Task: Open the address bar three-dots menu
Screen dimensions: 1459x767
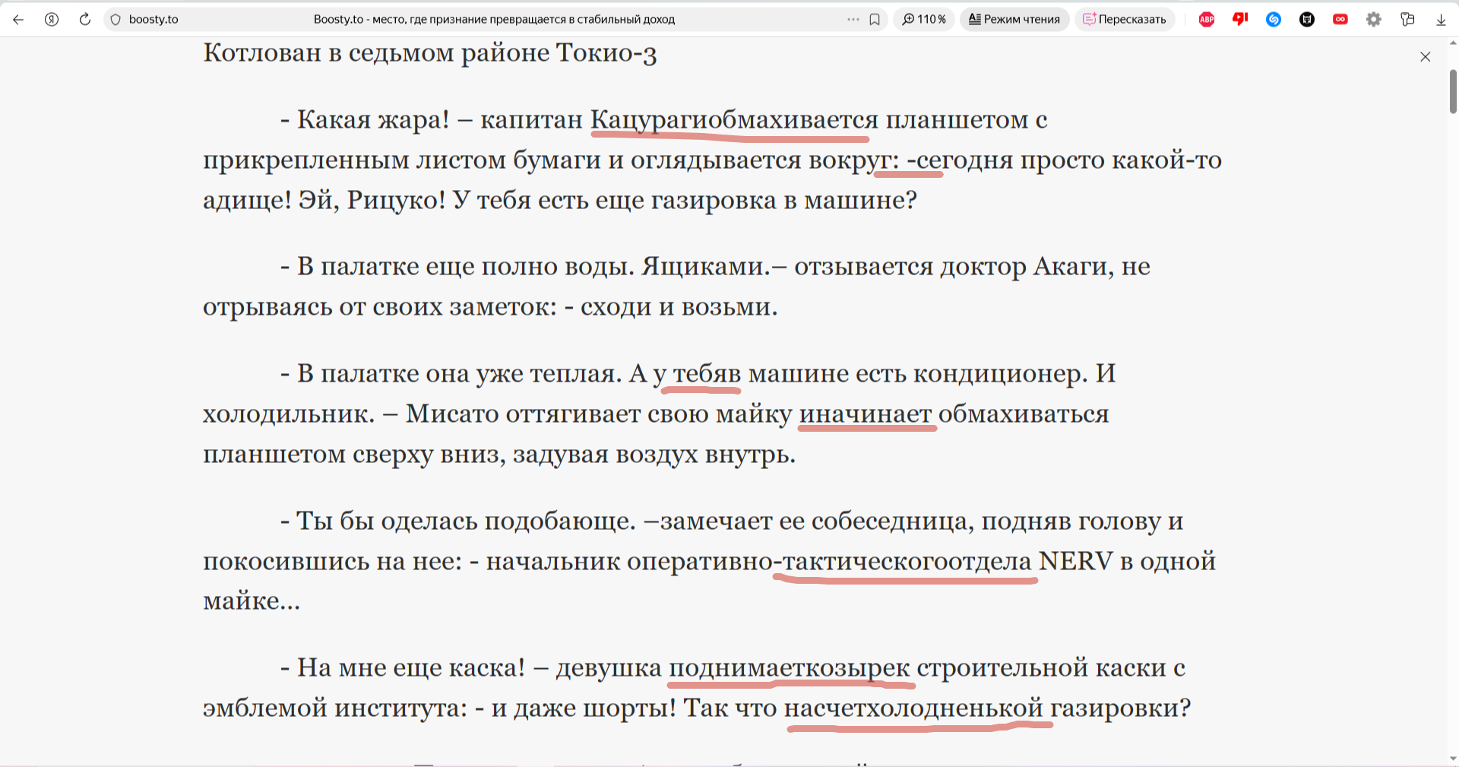Action: [x=853, y=20]
